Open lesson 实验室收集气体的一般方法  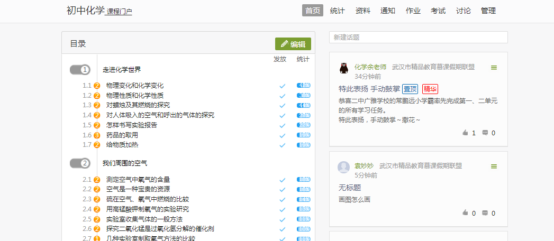point(144,219)
